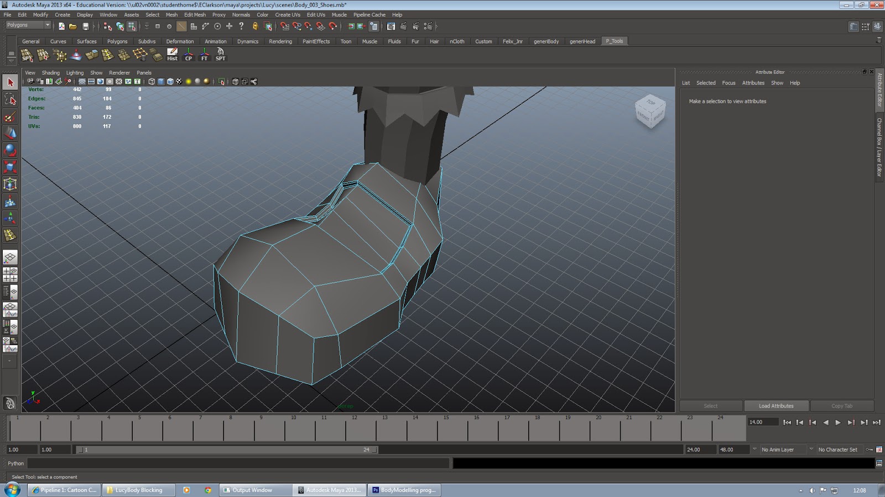Toggle textured display checker icon

pos(179,82)
